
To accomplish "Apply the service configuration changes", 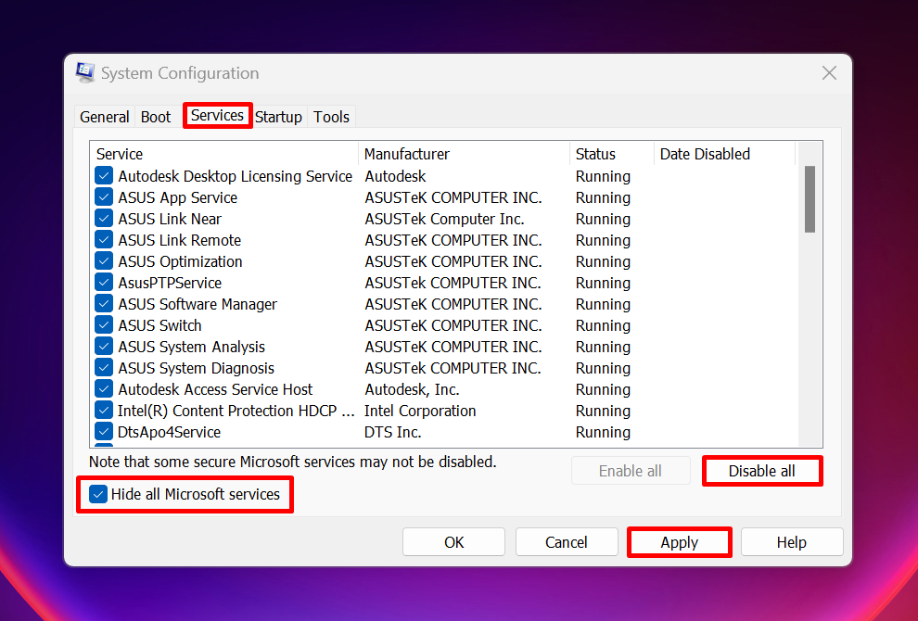I will [679, 541].
